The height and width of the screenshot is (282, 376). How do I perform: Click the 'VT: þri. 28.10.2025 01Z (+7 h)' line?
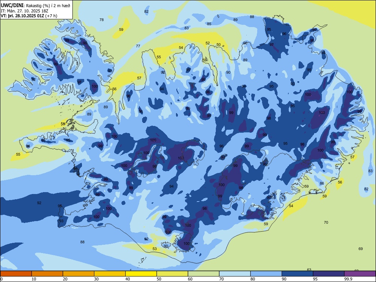pos(29,16)
